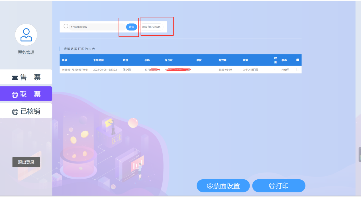Click the printer icon inside the 打印 button
361x197 pixels.
pos(272,185)
